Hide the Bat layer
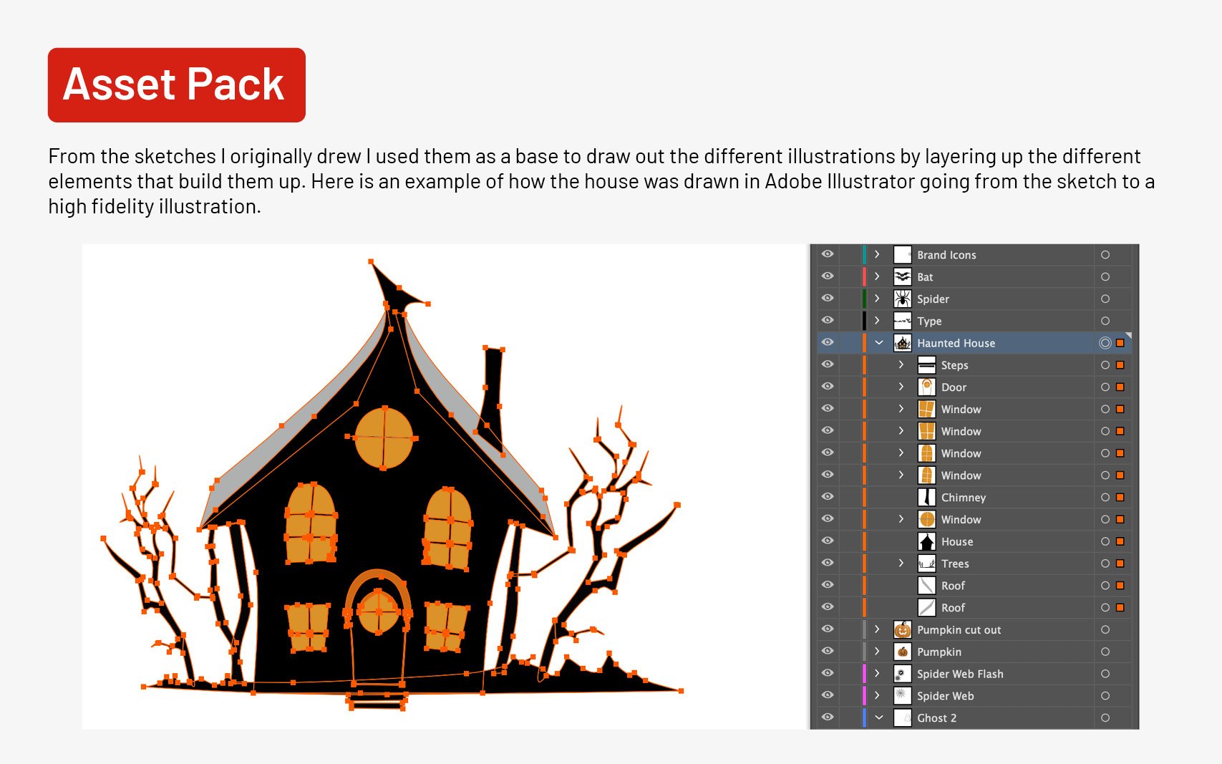 click(x=828, y=276)
